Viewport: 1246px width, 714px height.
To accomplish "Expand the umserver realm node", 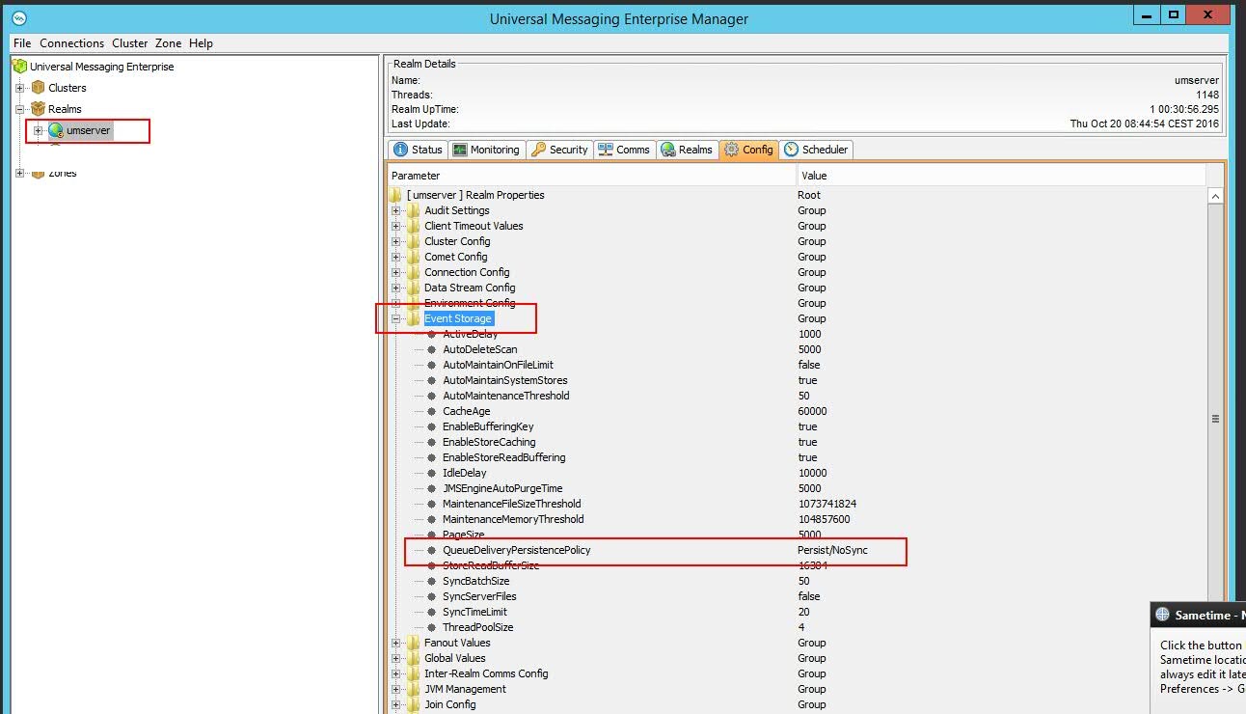I will 38,130.
